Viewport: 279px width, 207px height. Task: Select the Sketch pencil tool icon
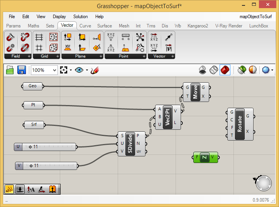click(95, 70)
